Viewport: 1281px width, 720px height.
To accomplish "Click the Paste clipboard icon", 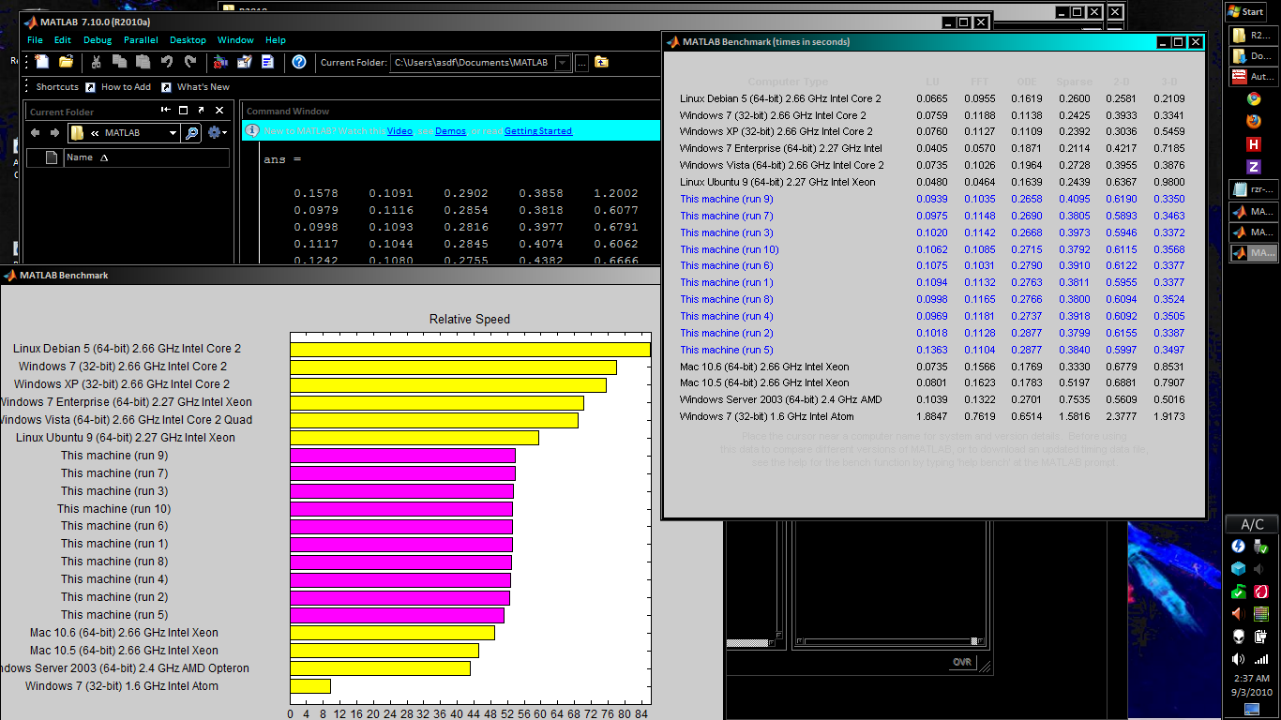I will pos(143,62).
